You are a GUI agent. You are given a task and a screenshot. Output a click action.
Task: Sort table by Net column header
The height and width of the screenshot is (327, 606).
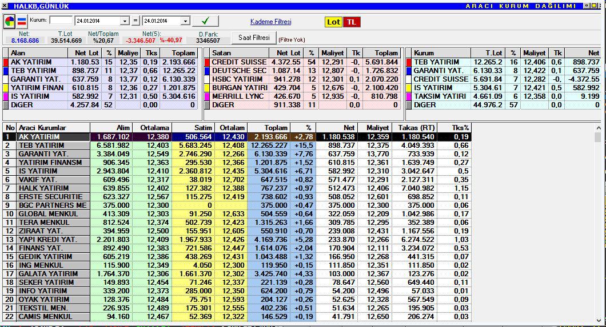(337, 128)
